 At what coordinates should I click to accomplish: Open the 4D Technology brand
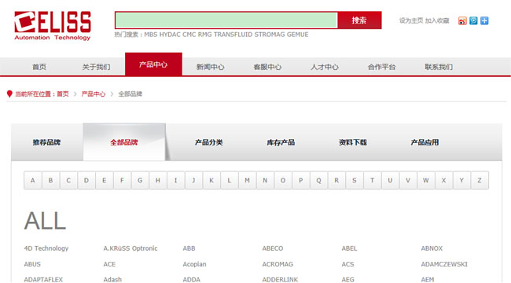46,248
